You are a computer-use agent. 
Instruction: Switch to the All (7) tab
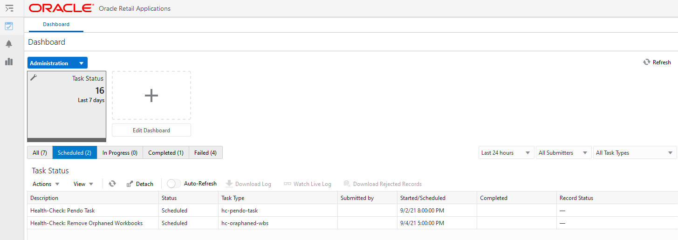click(x=40, y=152)
